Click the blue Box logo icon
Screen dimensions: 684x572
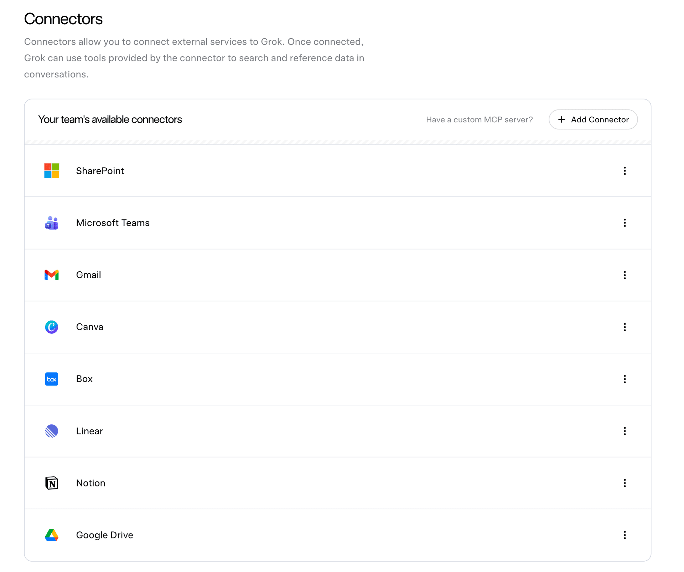click(x=52, y=379)
